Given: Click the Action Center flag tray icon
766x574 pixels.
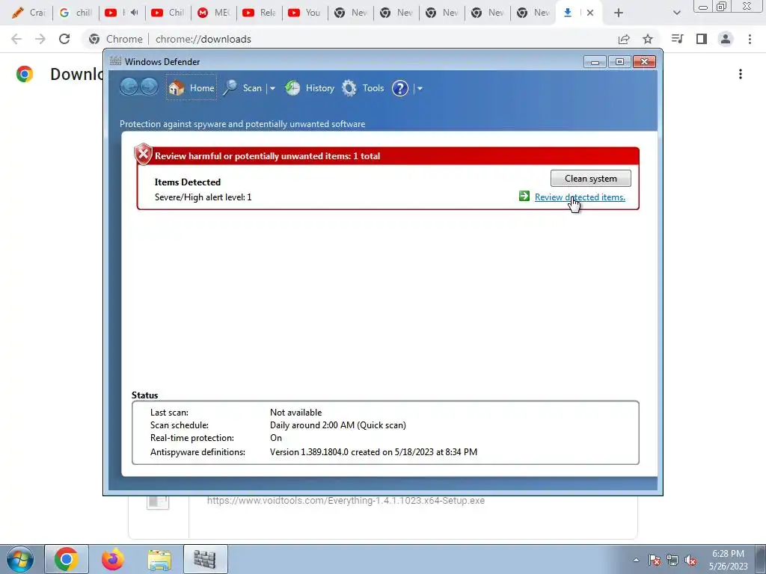Looking at the screenshot, I should point(655,560).
